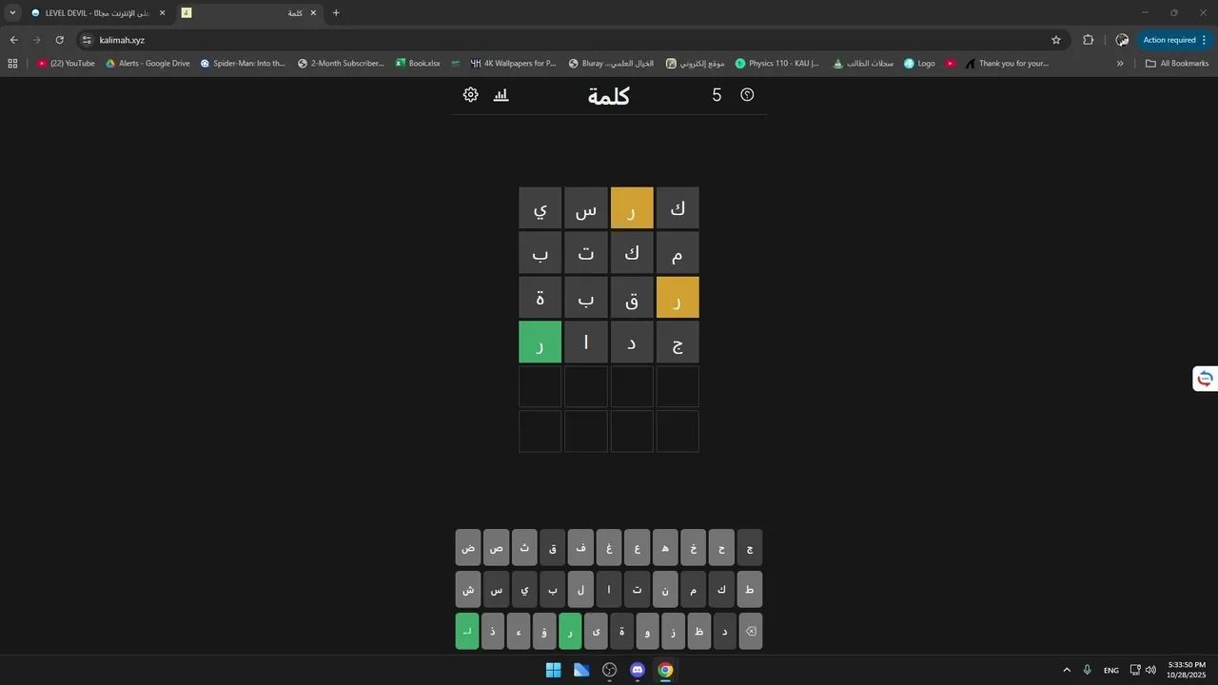Go back to previous page
The width and height of the screenshot is (1218, 685).
[x=13, y=40]
